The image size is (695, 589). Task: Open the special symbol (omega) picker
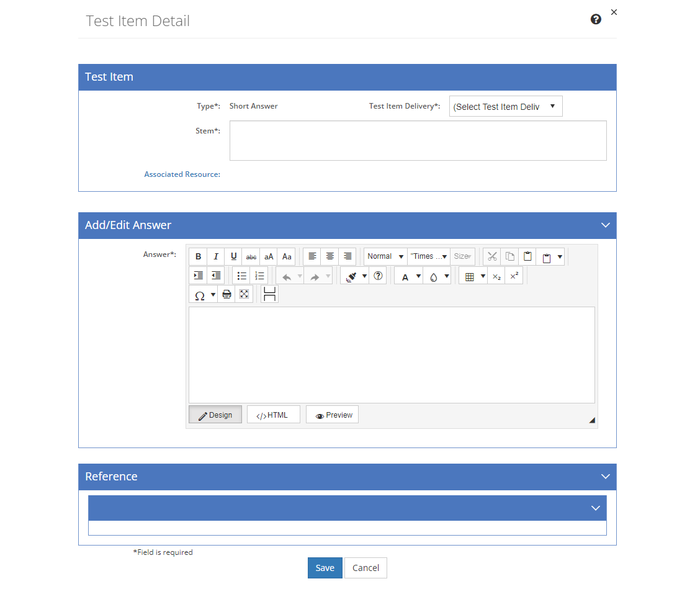click(200, 295)
